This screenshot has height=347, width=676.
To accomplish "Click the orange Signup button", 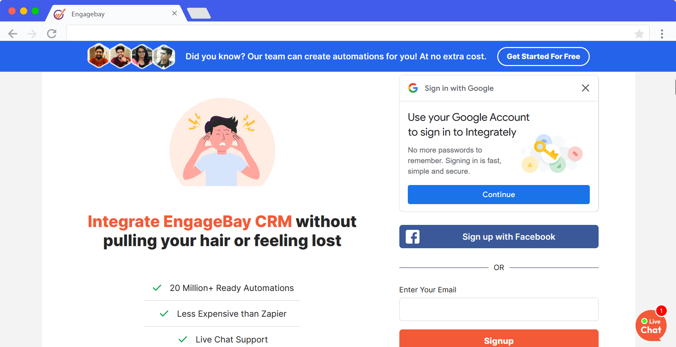I will pyautogui.click(x=499, y=338).
